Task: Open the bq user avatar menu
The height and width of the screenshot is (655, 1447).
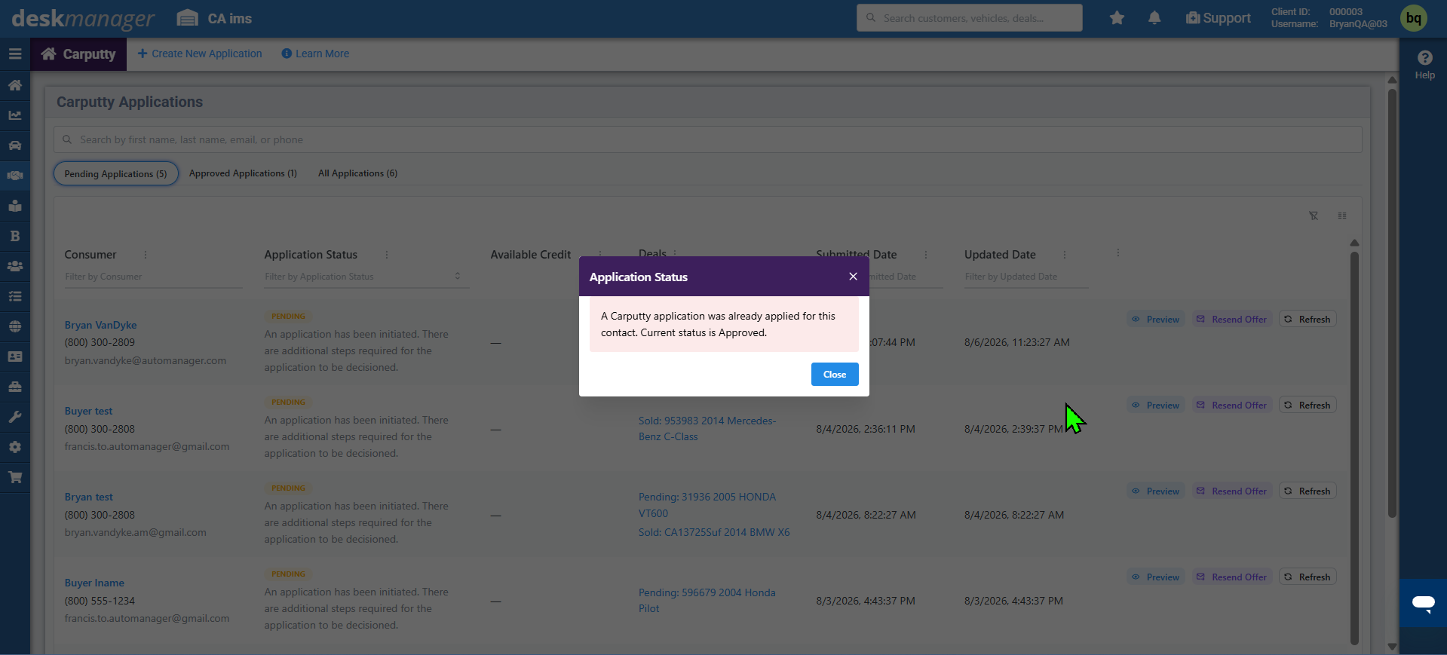Action: click(x=1414, y=18)
